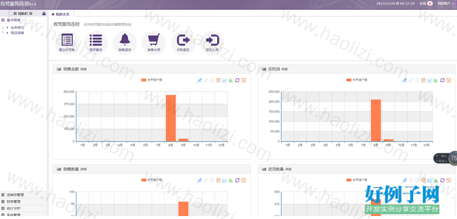The width and height of the screenshot is (457, 219).
Task: Open 详细 link beside 销售金额
Action: tap(83, 69)
